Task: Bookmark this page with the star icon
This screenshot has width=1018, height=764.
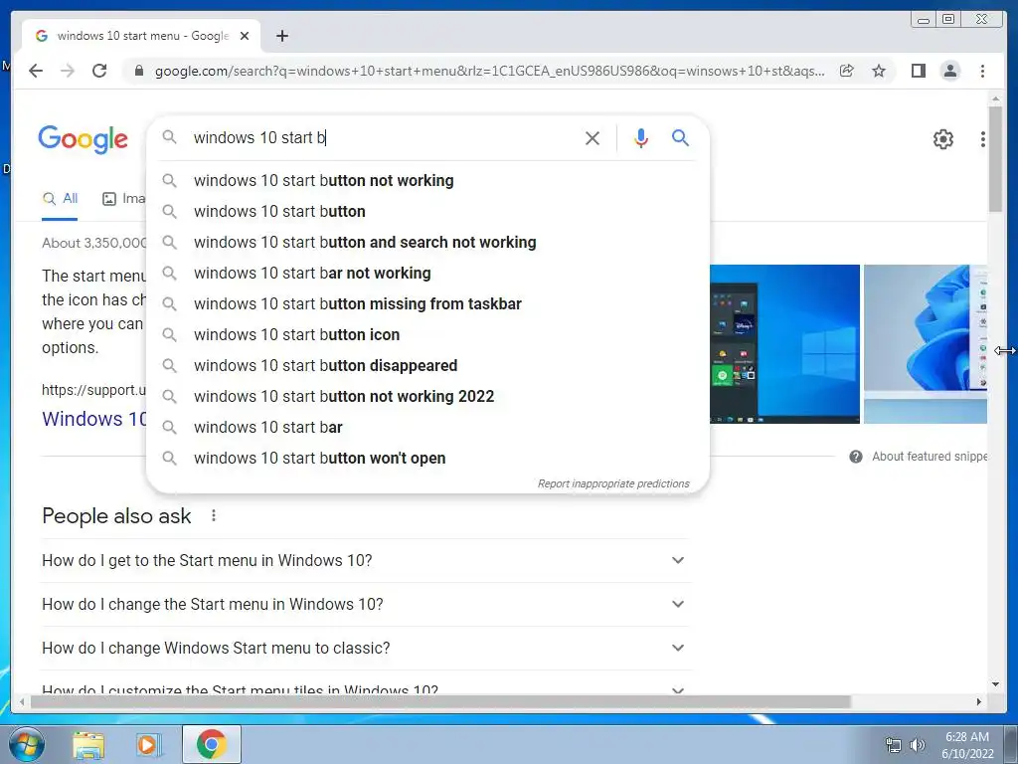Action: 879,71
